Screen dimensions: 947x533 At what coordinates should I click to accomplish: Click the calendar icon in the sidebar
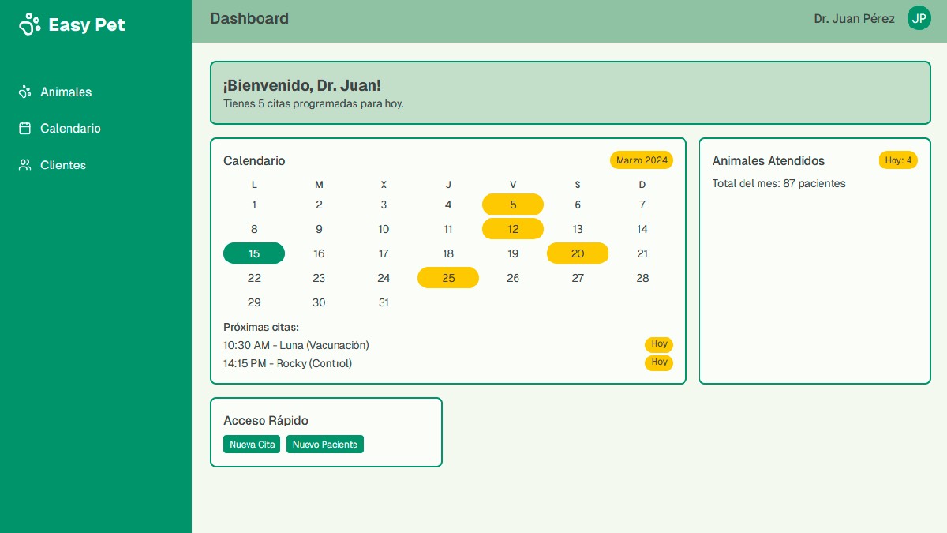tap(24, 129)
